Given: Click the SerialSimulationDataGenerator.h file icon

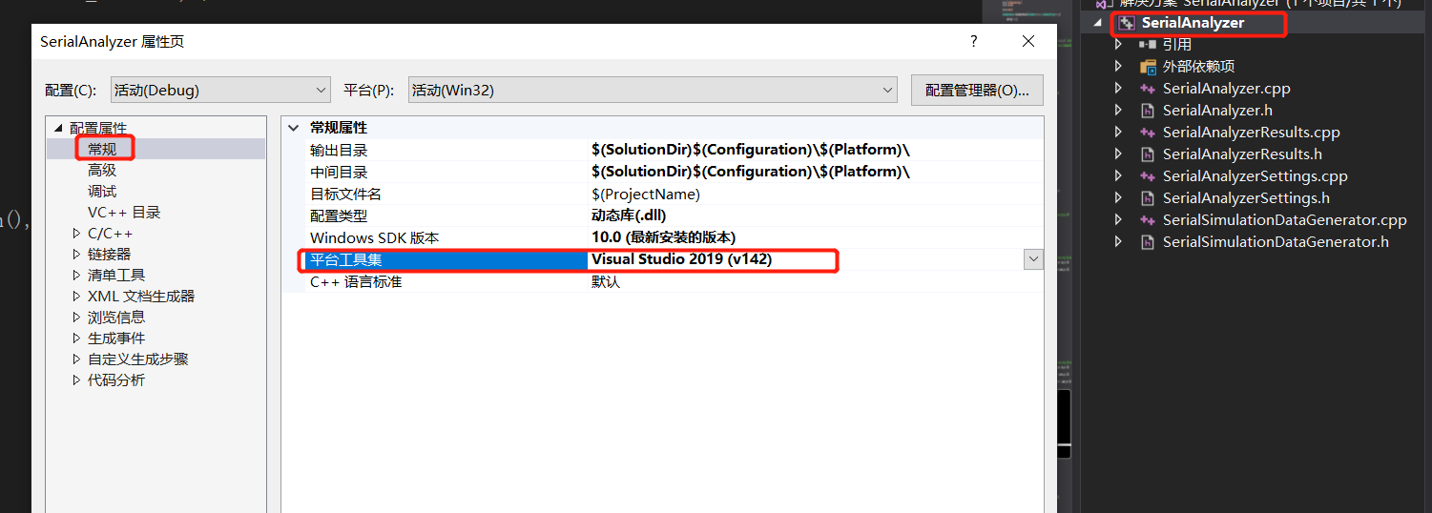Looking at the screenshot, I should (1148, 242).
